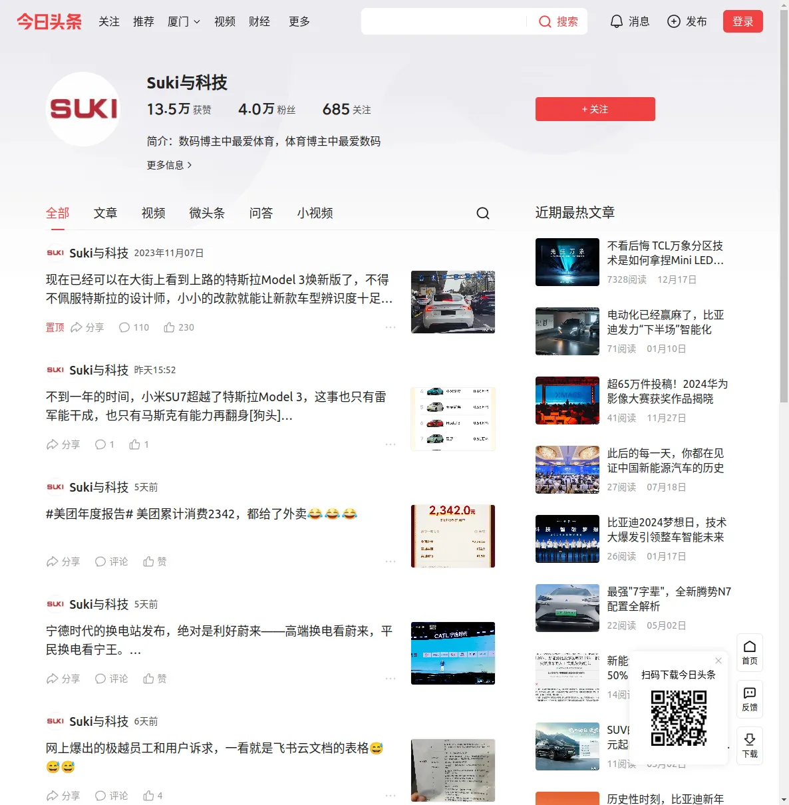Click the header search input field
This screenshot has height=805, width=789.
(444, 21)
